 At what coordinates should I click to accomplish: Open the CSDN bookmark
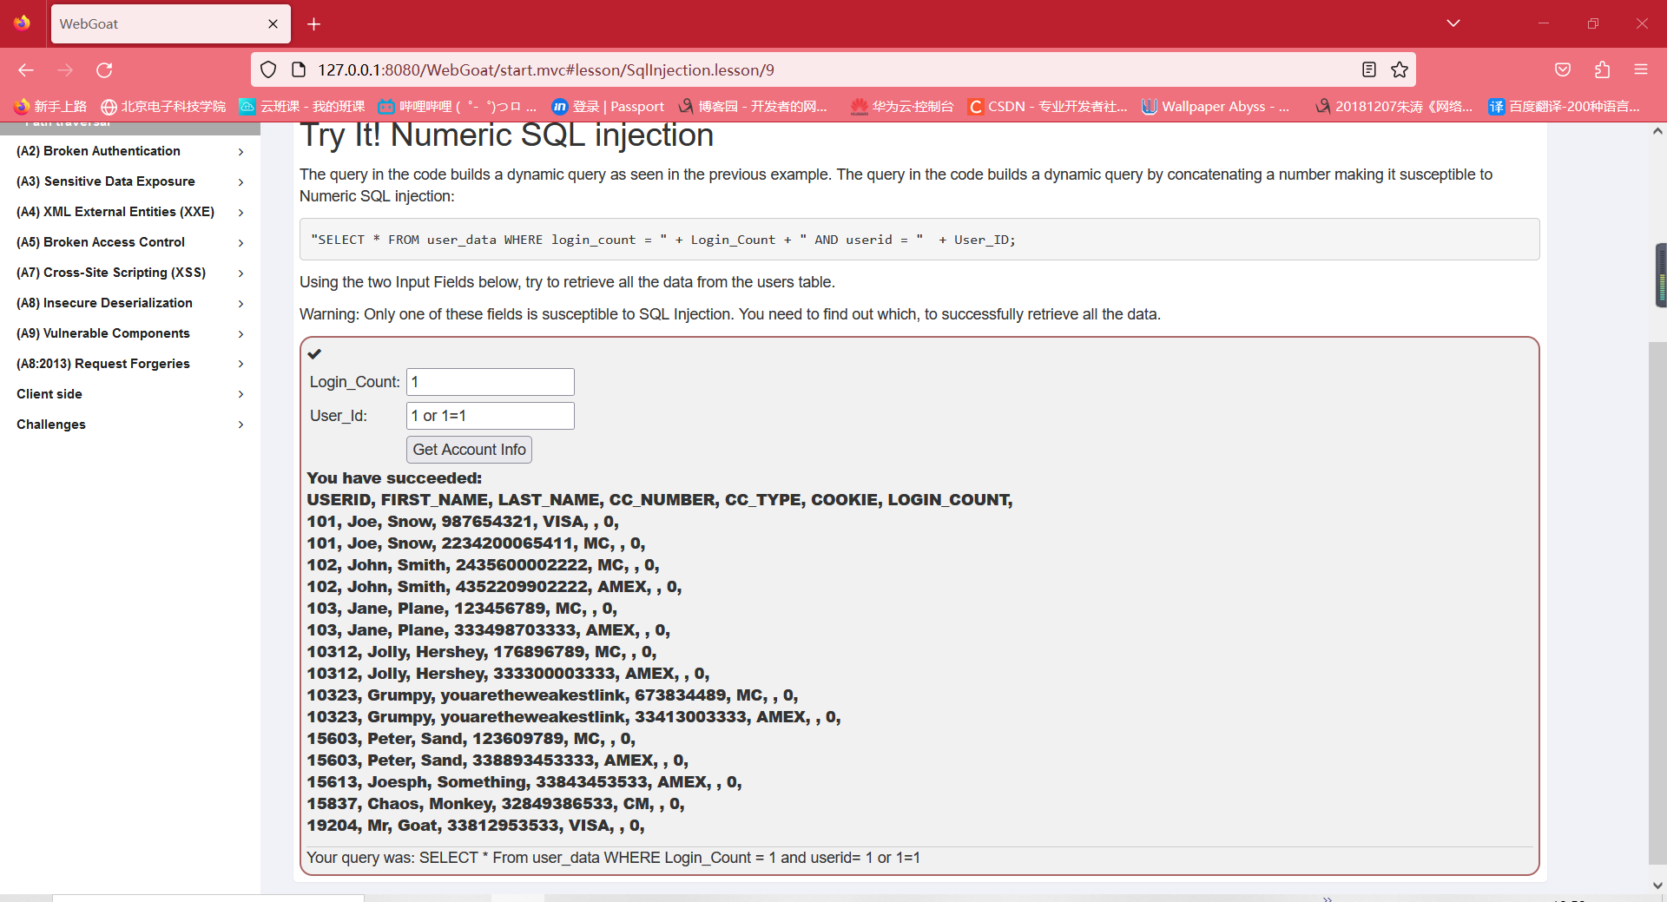tap(1047, 106)
